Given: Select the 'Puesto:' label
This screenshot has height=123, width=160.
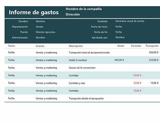Looking at the screenshot, I should 24,32.
